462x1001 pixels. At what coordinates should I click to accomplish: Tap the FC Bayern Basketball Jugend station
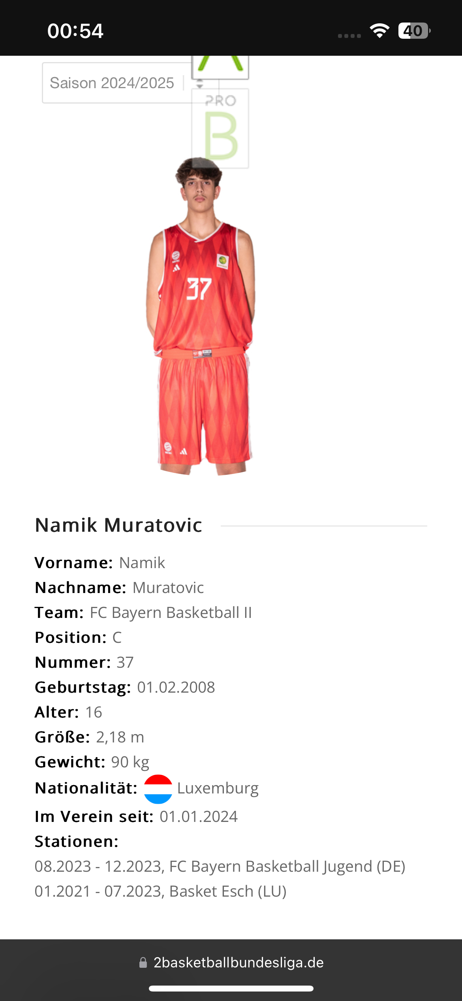(220, 866)
